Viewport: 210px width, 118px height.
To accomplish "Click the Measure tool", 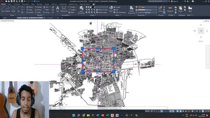I will (170, 9).
